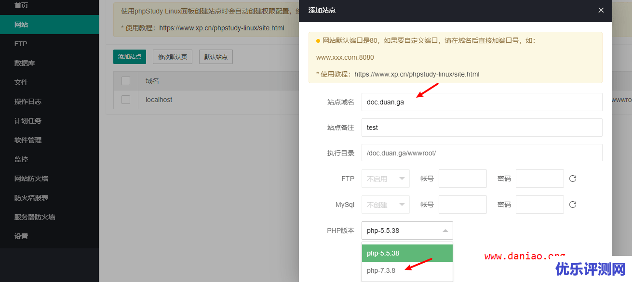632x282 pixels.
Task: Click the MySQL password refresh icon
Action: (572, 204)
